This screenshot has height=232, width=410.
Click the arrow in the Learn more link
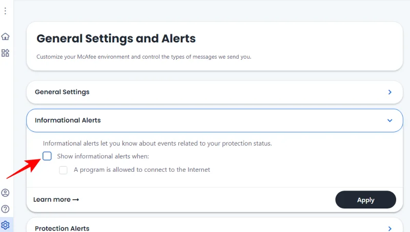(76, 200)
